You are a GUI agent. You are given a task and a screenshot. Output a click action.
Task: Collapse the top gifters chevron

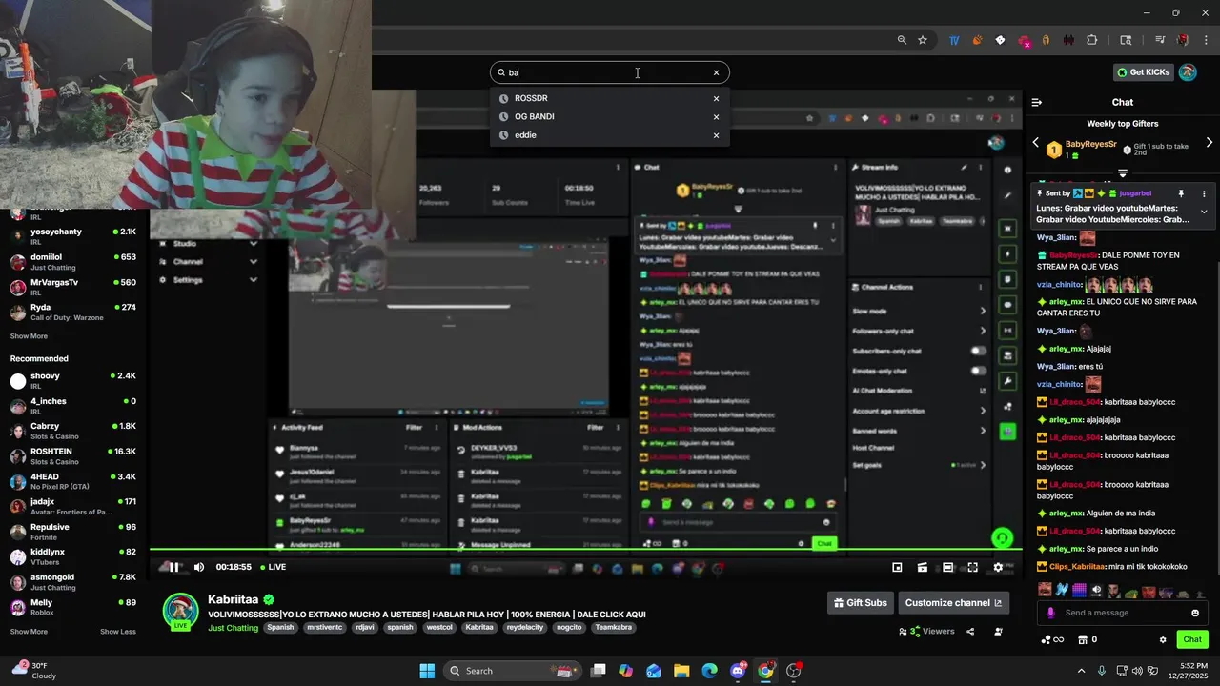pyautogui.click(x=1123, y=173)
